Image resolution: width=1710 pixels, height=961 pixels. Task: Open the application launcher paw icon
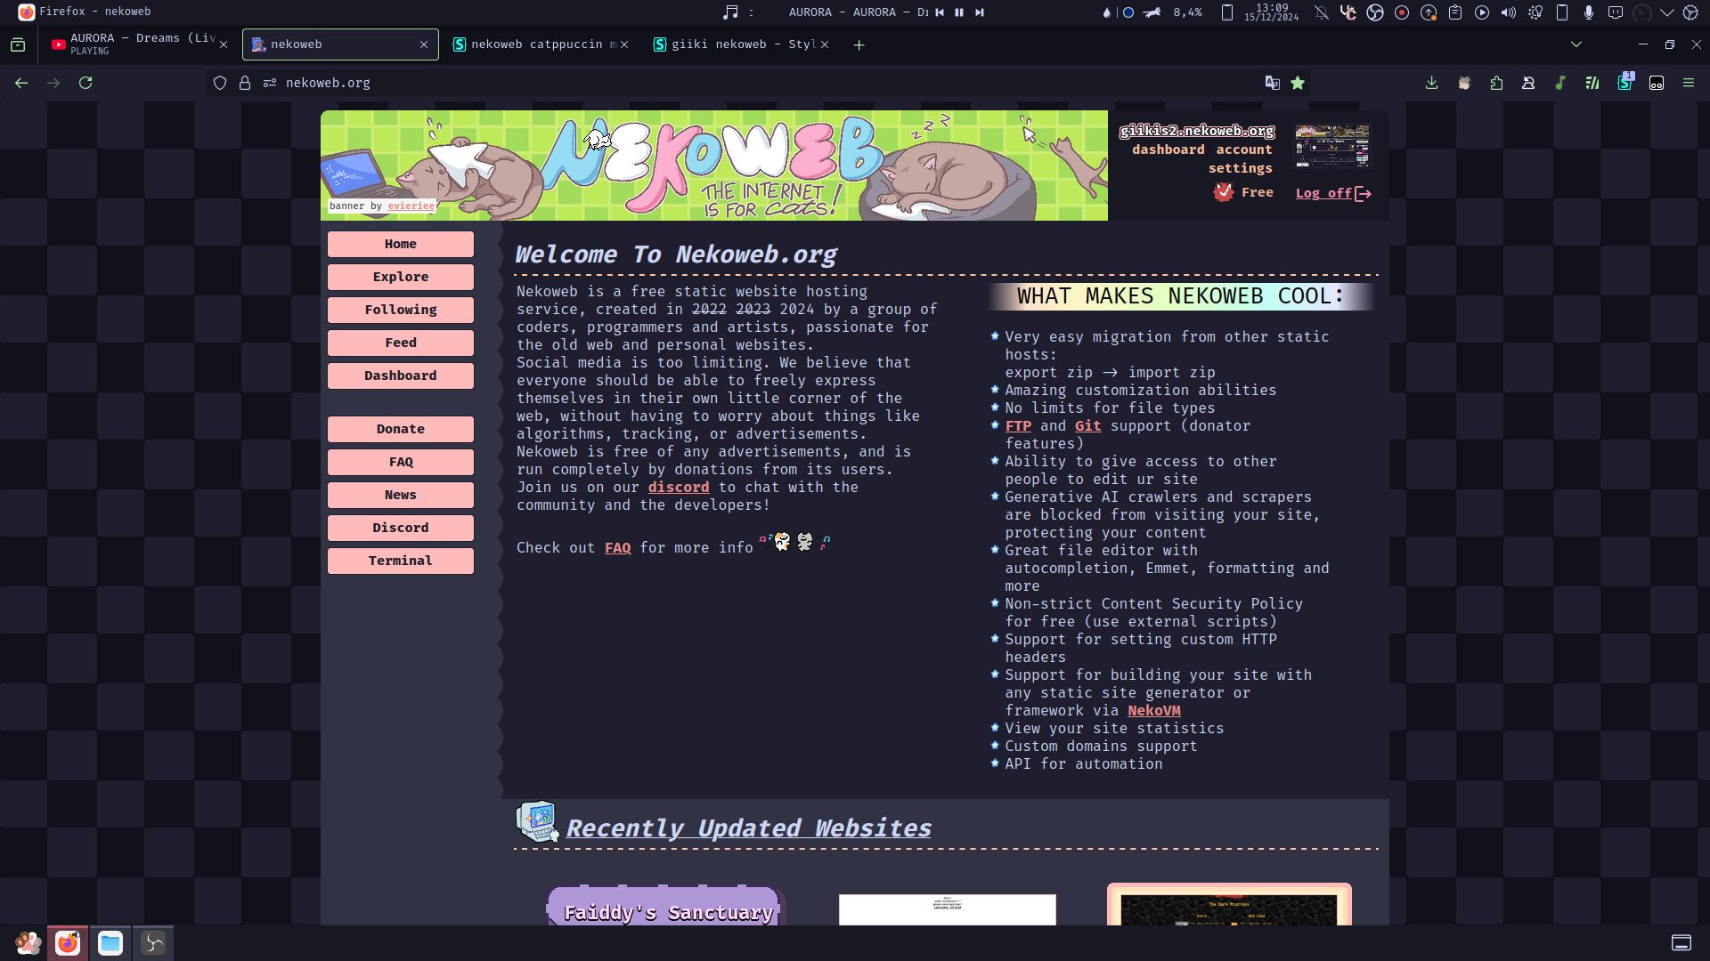pyautogui.click(x=28, y=943)
